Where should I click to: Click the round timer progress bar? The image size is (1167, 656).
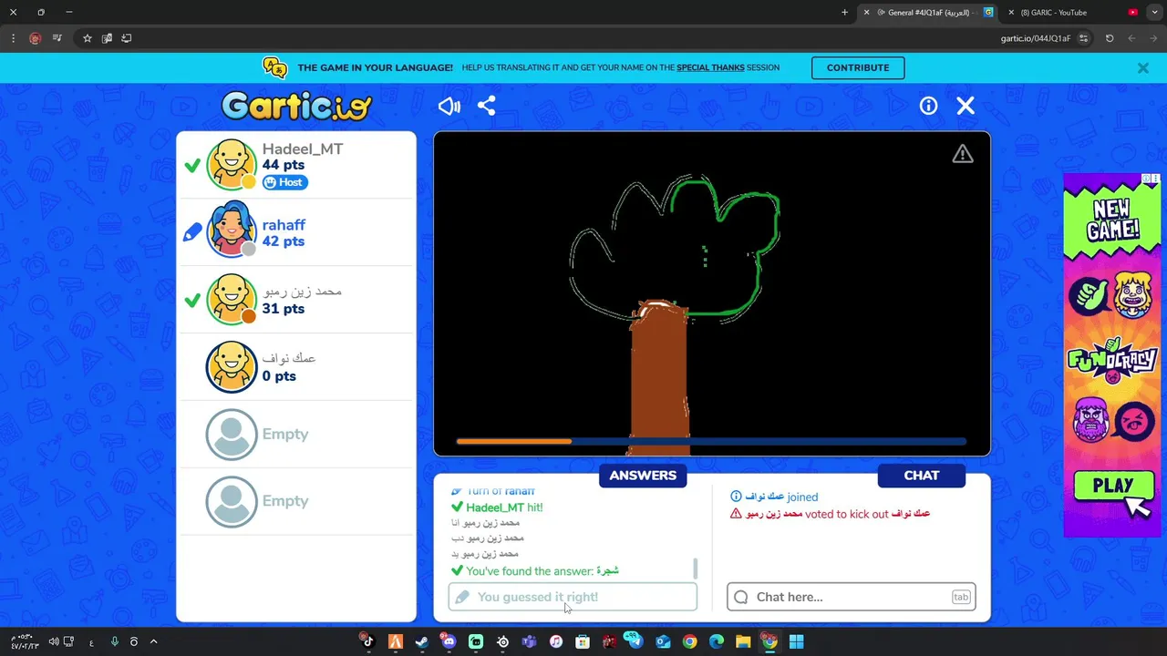tap(711, 442)
